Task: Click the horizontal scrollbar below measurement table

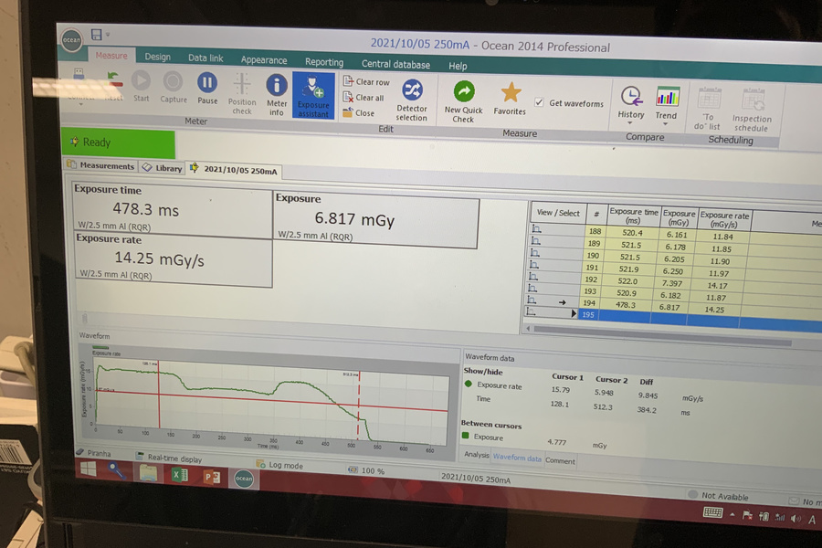Action: tap(658, 329)
